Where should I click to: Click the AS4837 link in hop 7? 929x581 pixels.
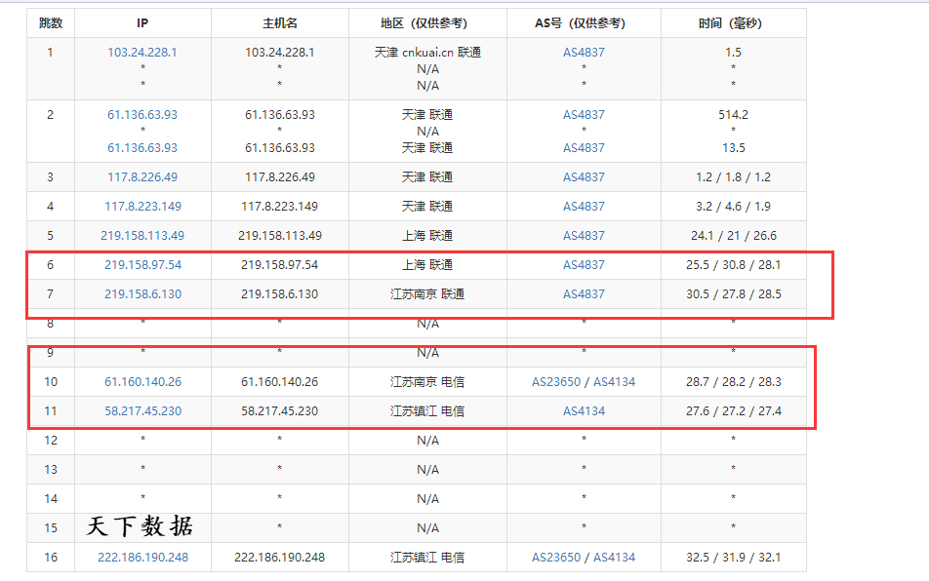point(584,294)
